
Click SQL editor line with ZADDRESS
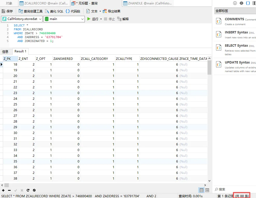(40, 37)
